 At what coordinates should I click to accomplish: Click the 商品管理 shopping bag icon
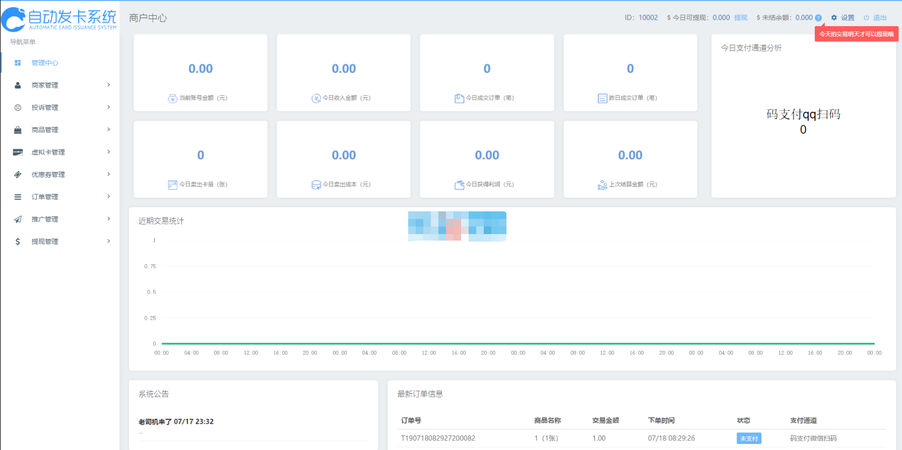(18, 130)
